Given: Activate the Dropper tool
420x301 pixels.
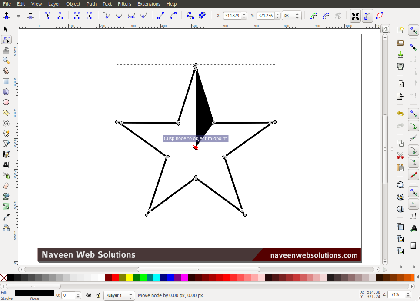Looking at the screenshot, I should [6, 216].
